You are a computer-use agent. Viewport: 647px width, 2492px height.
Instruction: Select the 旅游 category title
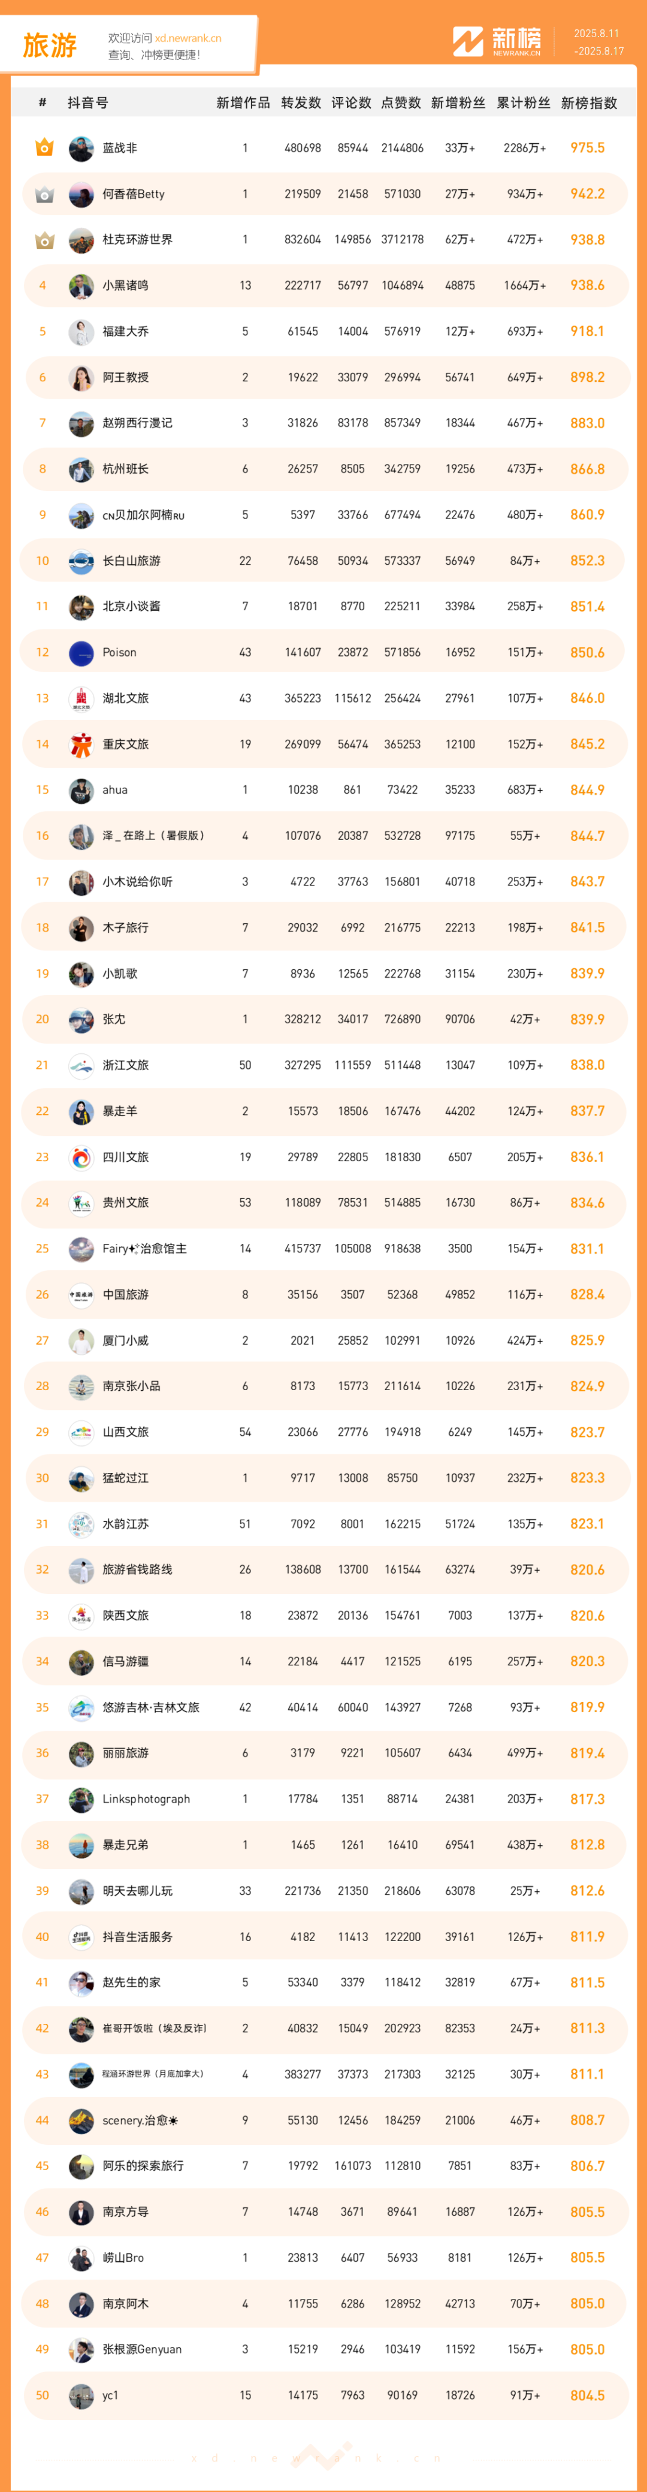(49, 44)
